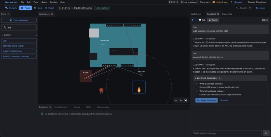Open the Library menu
The height and width of the screenshot is (137, 271).
click(x=44, y=2)
